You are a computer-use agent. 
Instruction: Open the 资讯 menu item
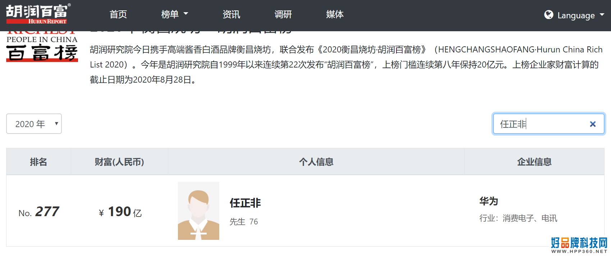(x=231, y=14)
